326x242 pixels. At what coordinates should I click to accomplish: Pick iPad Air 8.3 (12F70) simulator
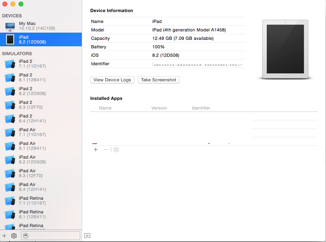(41, 174)
